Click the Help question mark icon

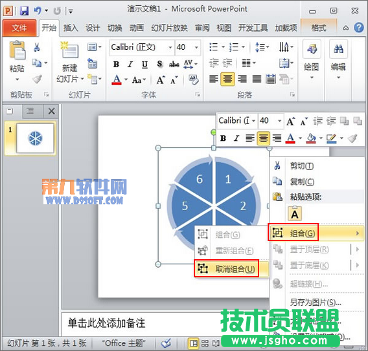click(359, 28)
